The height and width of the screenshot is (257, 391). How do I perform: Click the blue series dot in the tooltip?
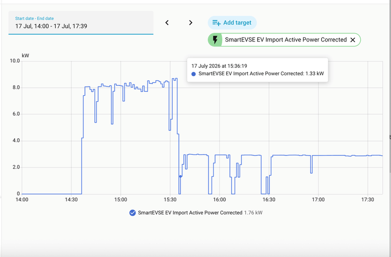[x=194, y=74]
